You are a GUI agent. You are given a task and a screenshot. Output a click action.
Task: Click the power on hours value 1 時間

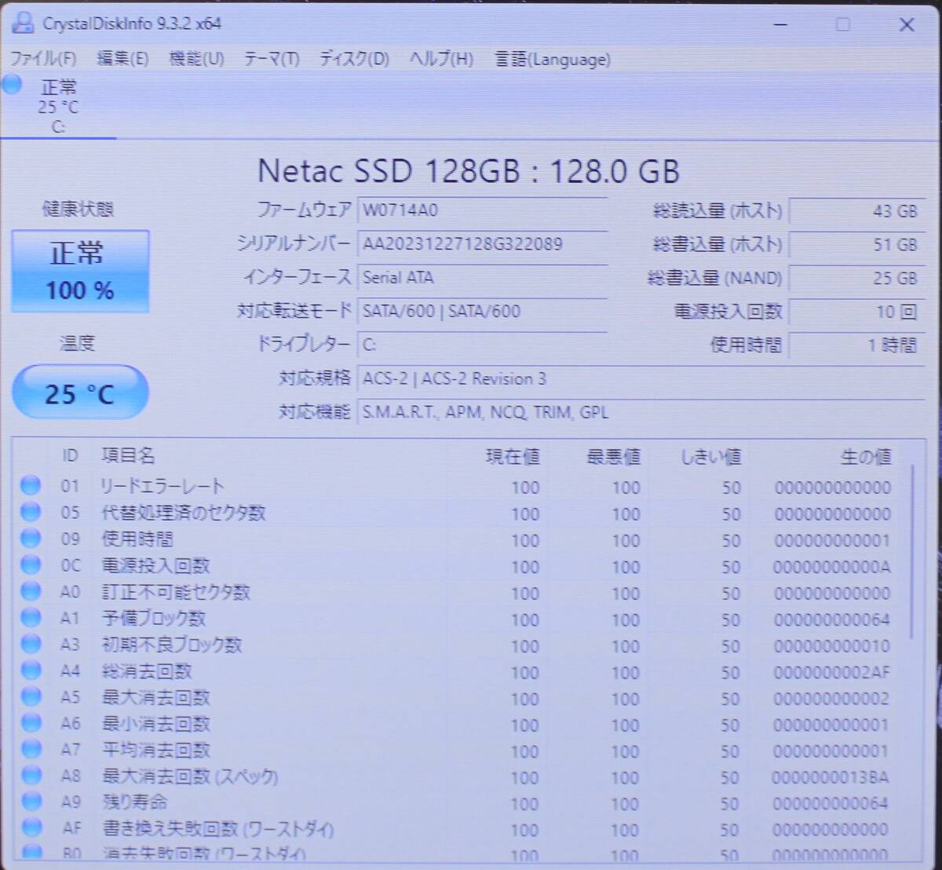pos(856,345)
